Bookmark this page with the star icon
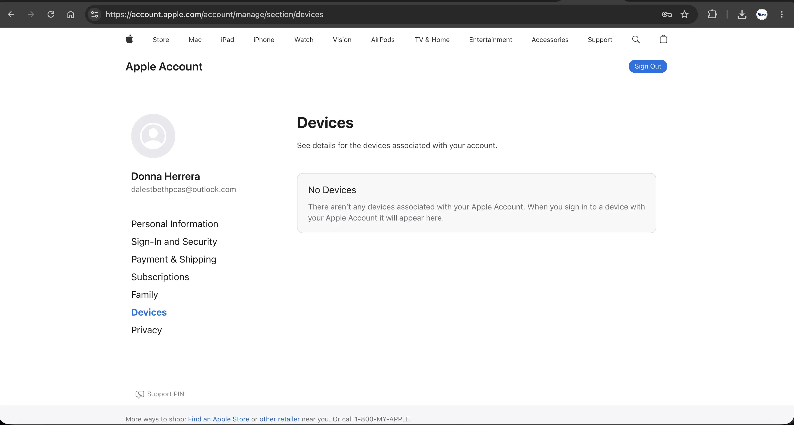Screen dimensions: 794x425 [x=685, y=14]
